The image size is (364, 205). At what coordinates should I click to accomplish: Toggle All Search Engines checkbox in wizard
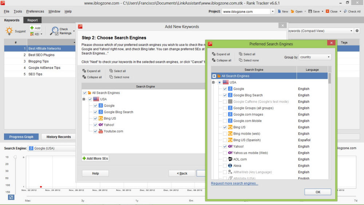85,93
